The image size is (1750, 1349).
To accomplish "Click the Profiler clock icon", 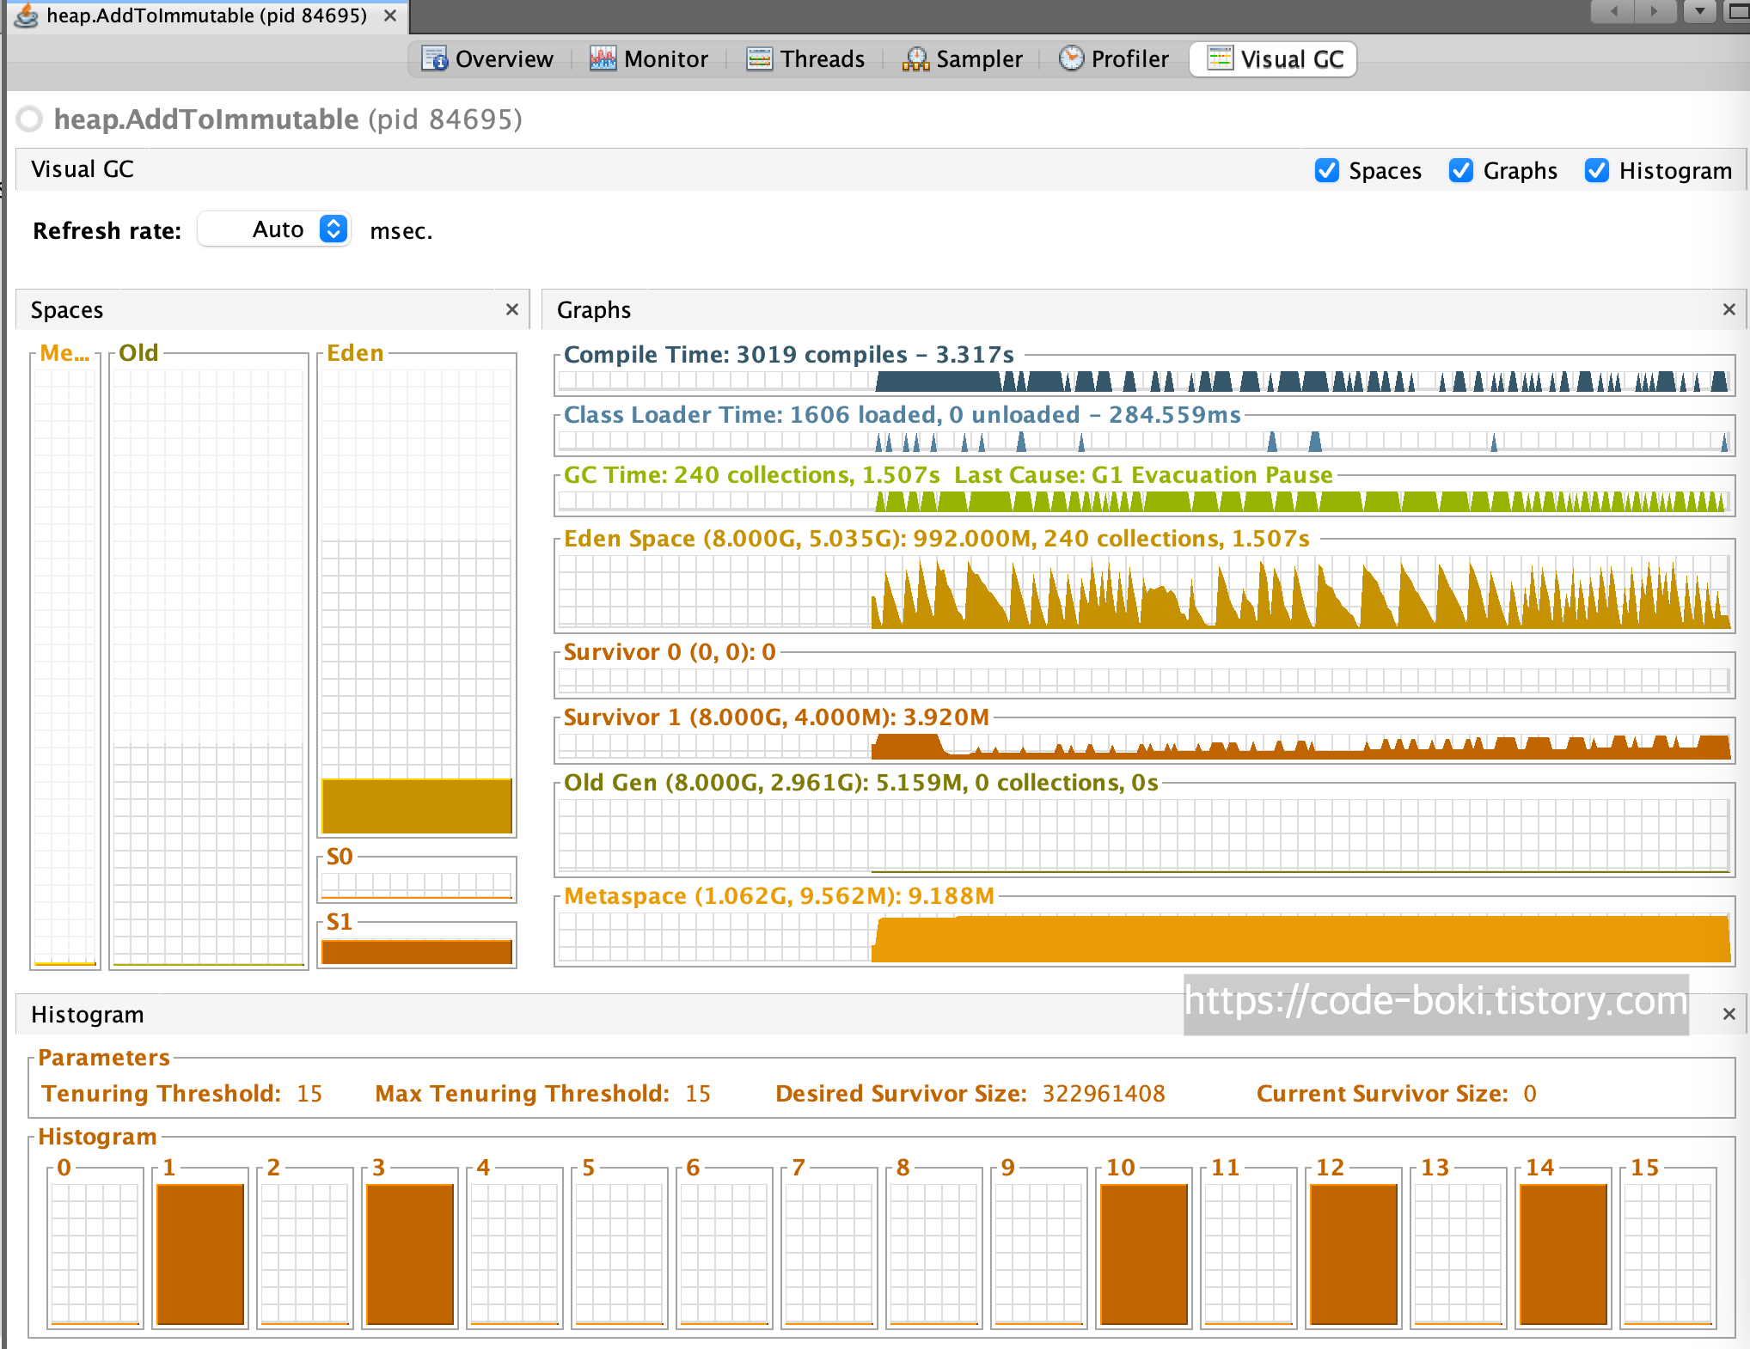I will tap(1071, 58).
